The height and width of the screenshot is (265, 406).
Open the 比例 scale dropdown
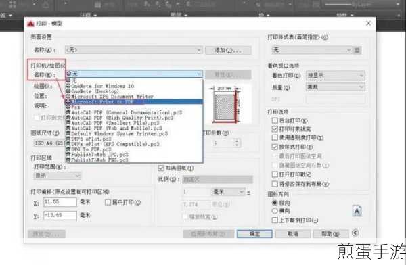[217, 179]
